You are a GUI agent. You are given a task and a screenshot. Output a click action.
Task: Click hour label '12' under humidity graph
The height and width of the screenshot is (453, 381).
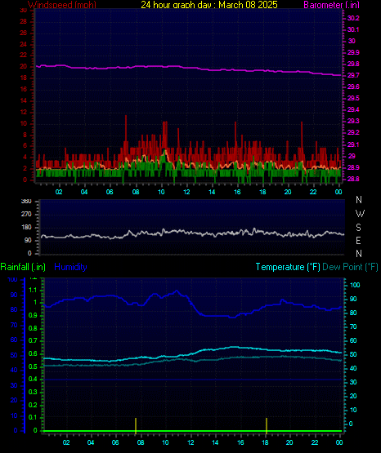[x=190, y=442]
